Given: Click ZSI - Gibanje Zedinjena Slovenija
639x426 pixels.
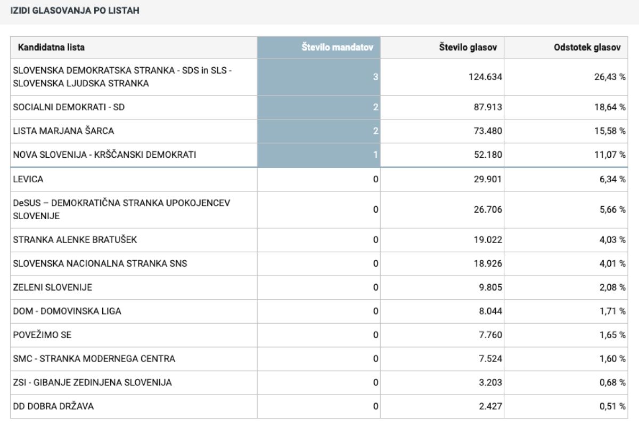Looking at the screenshot, I should coord(92,382).
